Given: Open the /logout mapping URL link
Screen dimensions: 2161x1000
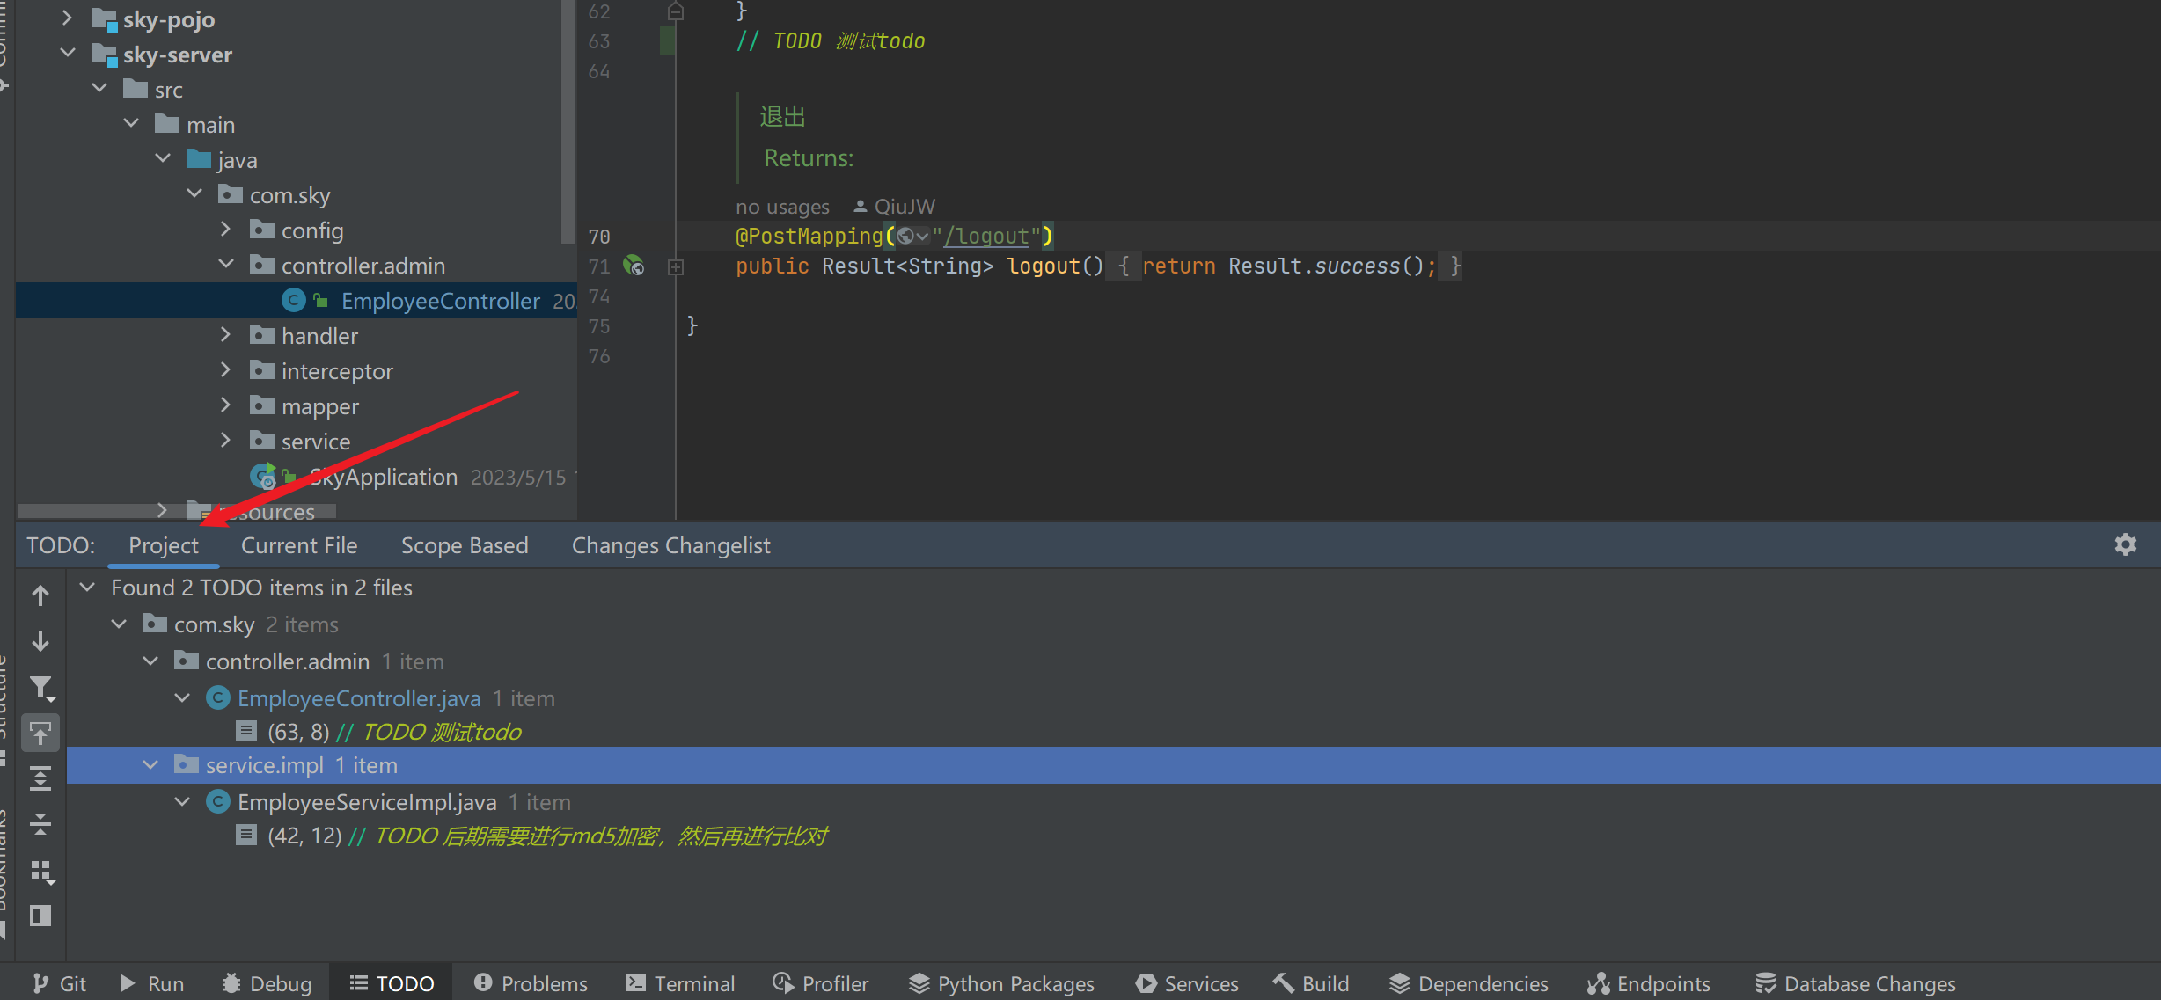Looking at the screenshot, I should [x=986, y=236].
